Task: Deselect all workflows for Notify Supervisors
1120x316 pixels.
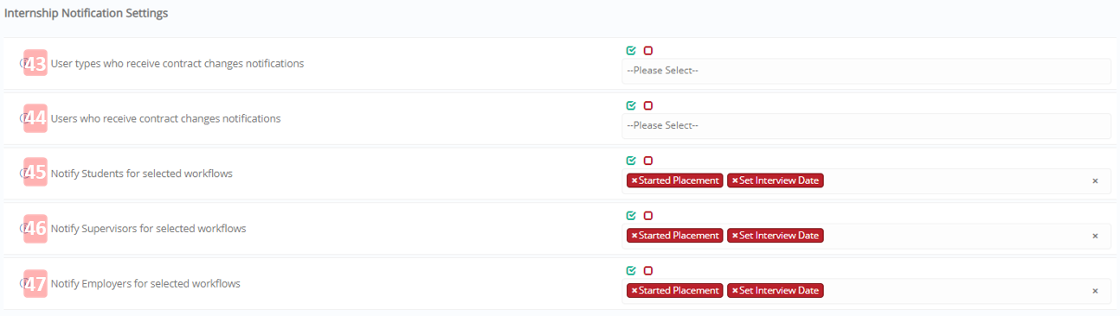Action: [x=647, y=216]
